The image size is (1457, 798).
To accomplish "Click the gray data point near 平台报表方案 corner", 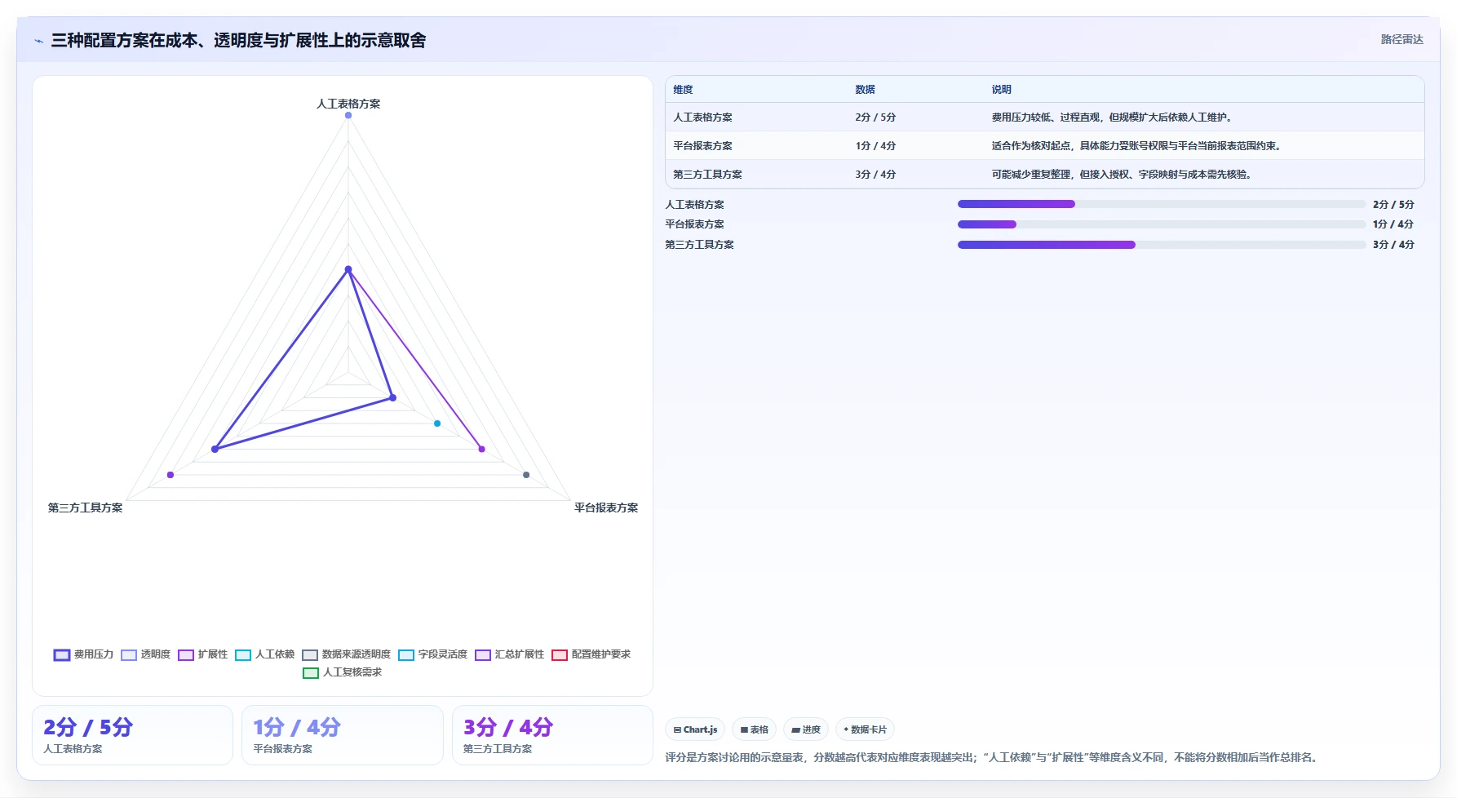I will pyautogui.click(x=526, y=475).
